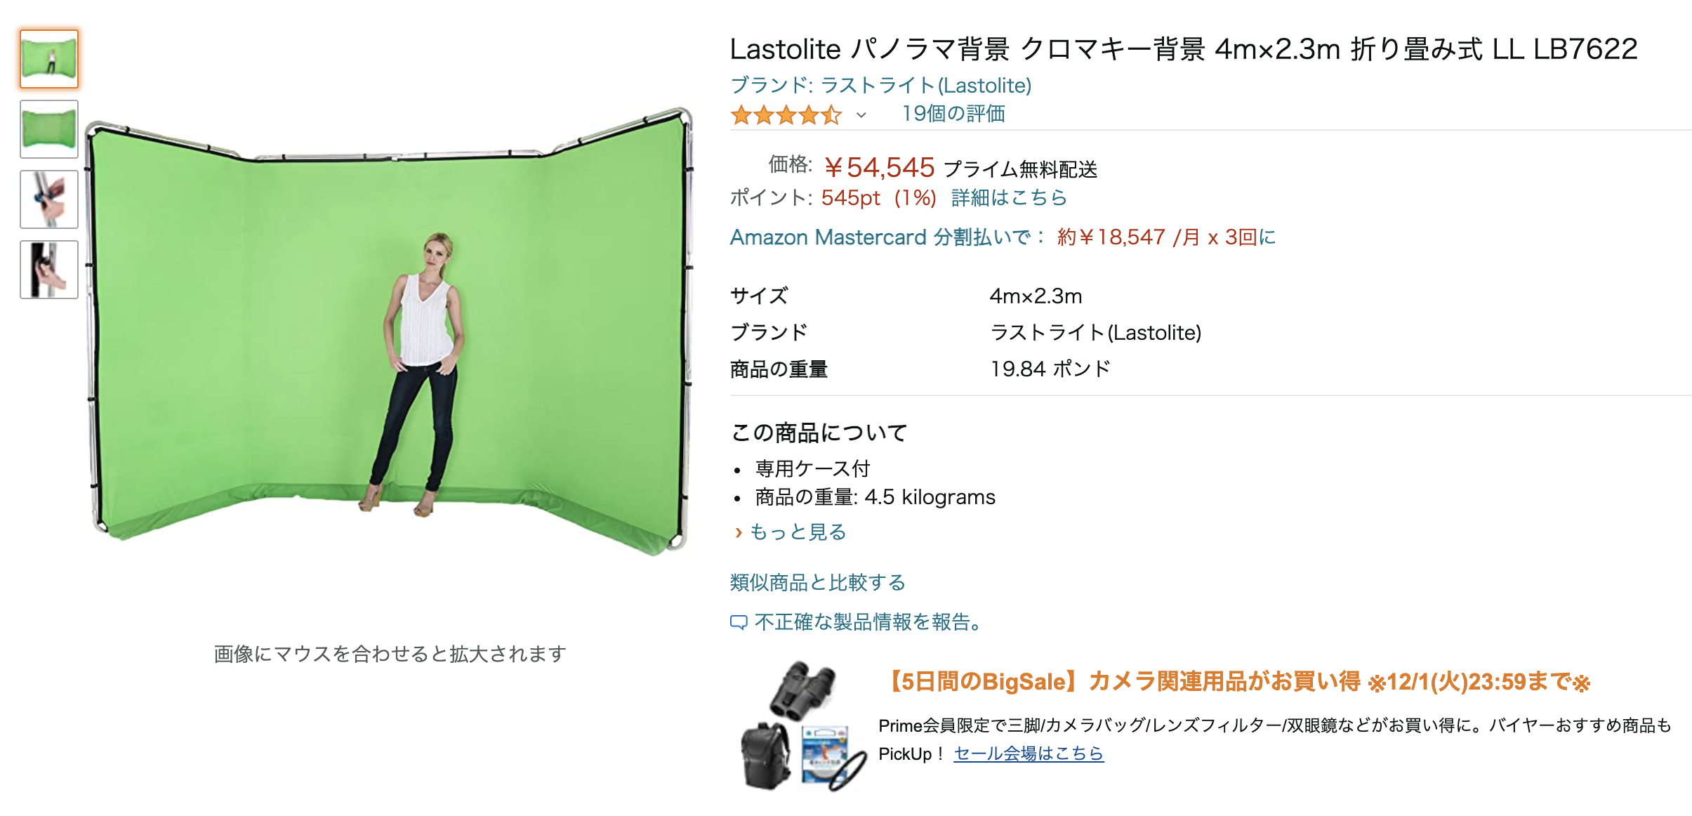
Task: Follow the セール会場はこちら sale link
Action: [1029, 754]
